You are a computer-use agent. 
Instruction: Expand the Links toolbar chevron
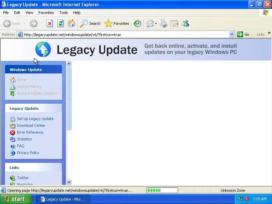point(269,33)
